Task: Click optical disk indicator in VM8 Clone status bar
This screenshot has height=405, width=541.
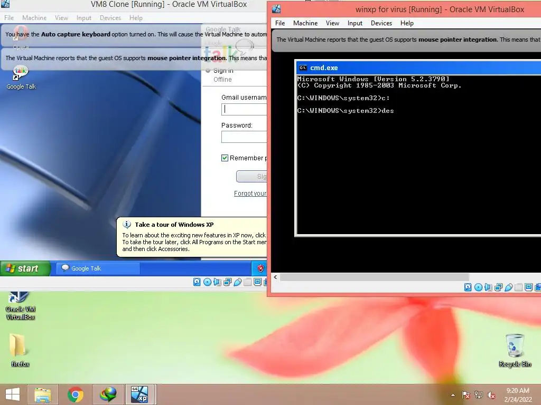Action: [207, 282]
